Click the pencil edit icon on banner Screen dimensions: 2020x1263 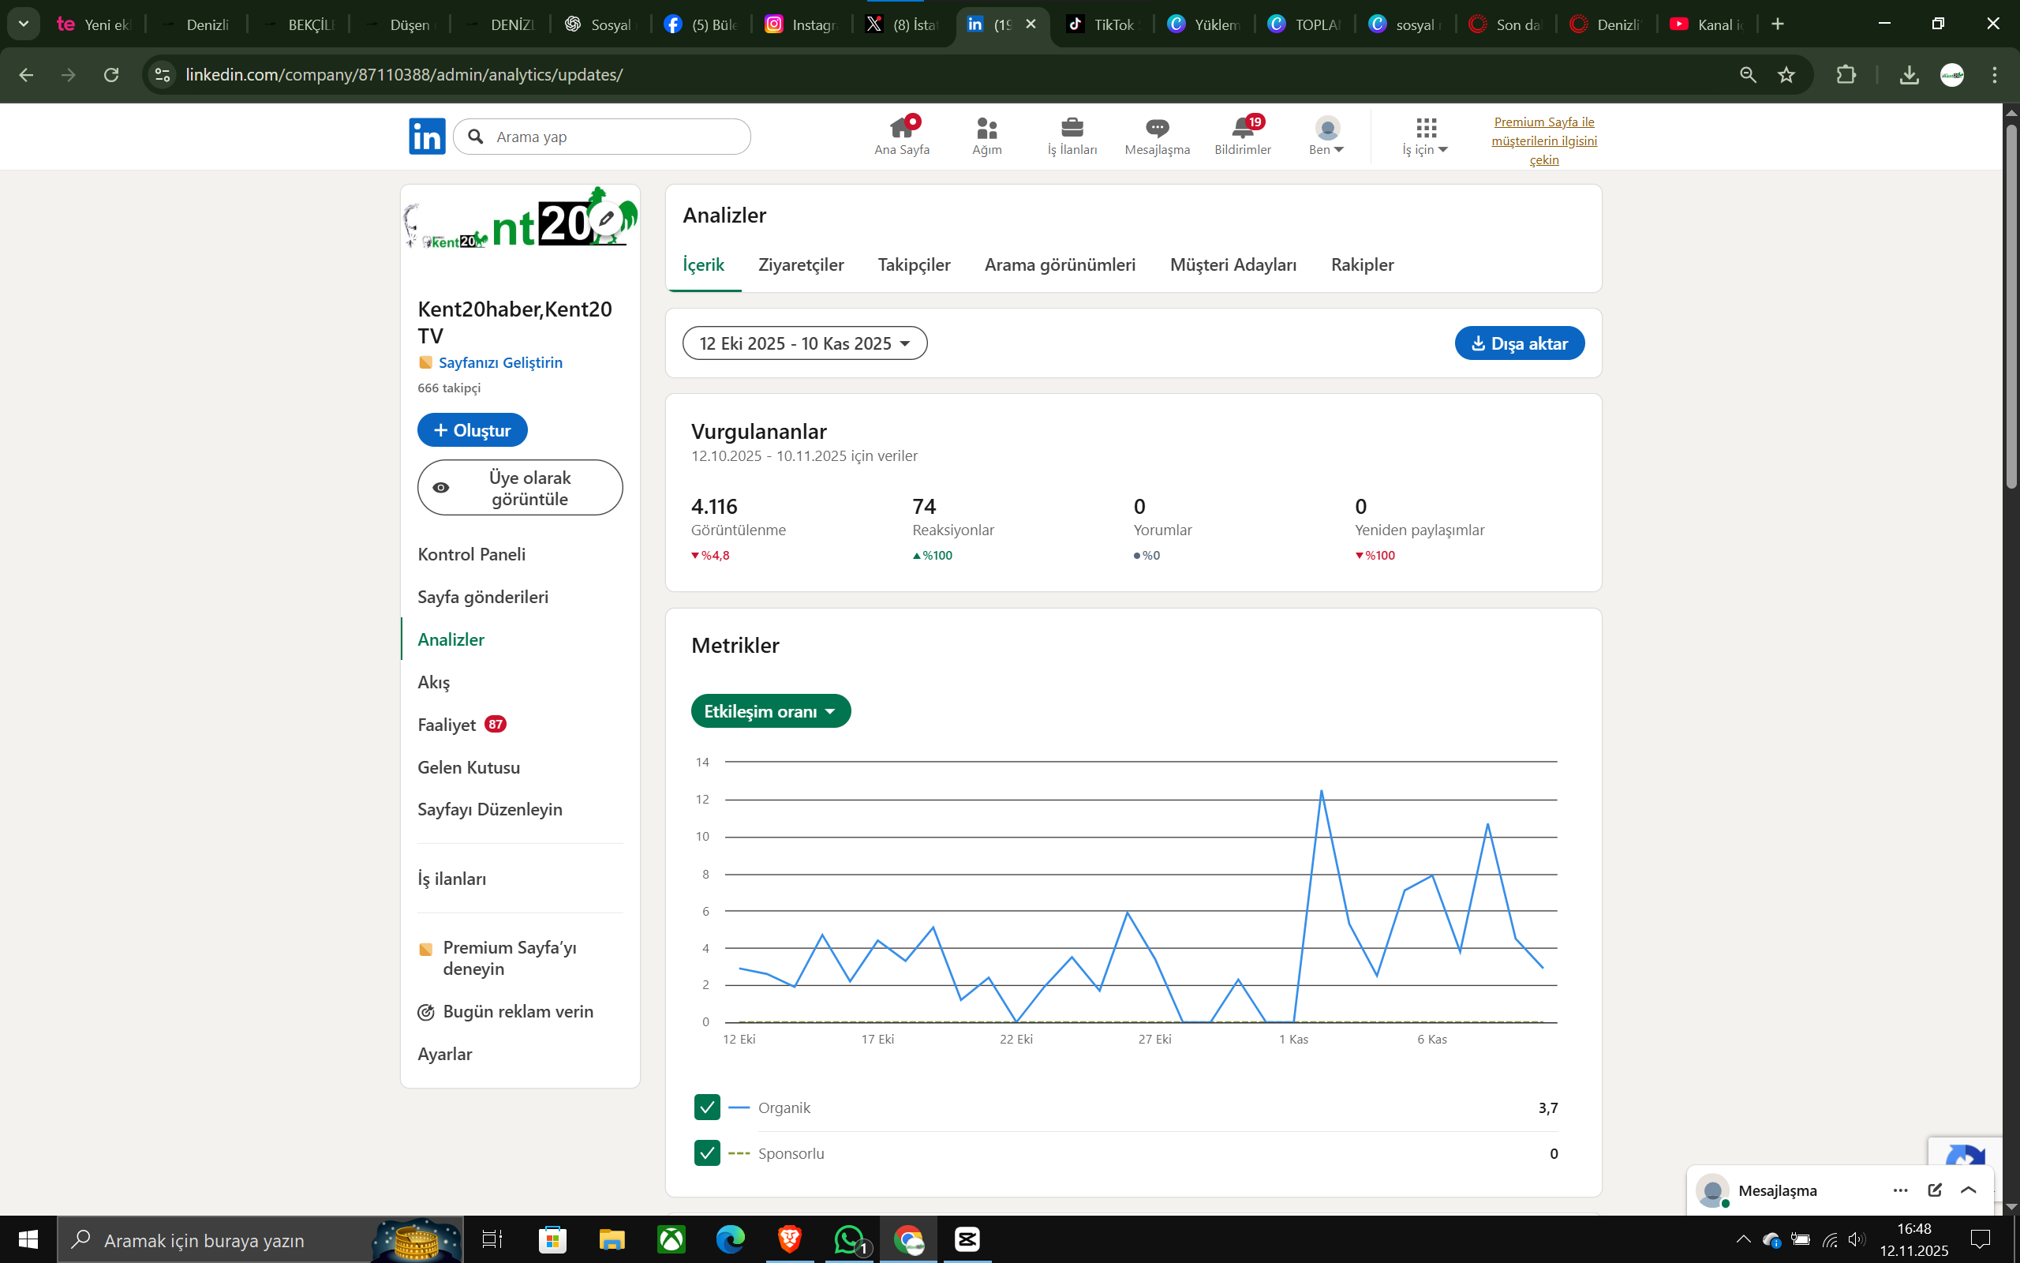(606, 219)
